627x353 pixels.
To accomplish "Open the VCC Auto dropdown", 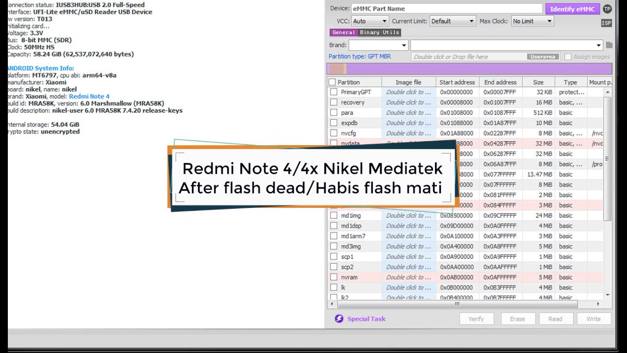I will pyautogui.click(x=370, y=21).
